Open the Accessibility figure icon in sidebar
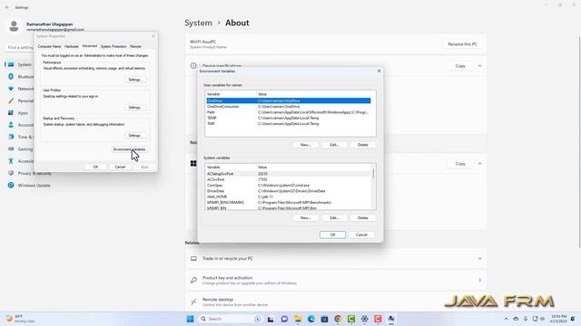The width and height of the screenshot is (581, 326). 11,161
